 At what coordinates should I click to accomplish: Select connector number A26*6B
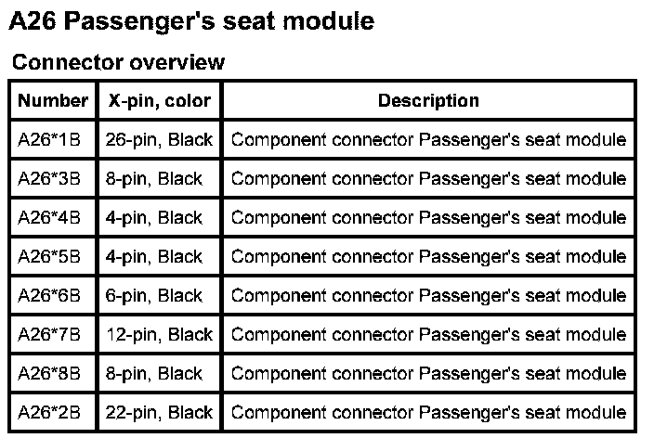tap(50, 296)
